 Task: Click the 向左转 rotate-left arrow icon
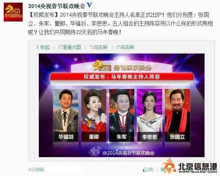[91, 47]
